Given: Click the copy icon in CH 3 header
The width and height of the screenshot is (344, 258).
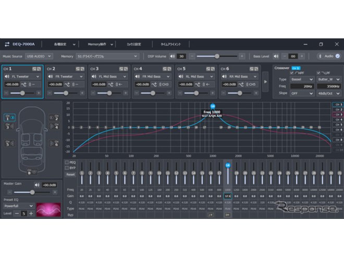Looking at the screenshot, I should (x=121, y=69).
